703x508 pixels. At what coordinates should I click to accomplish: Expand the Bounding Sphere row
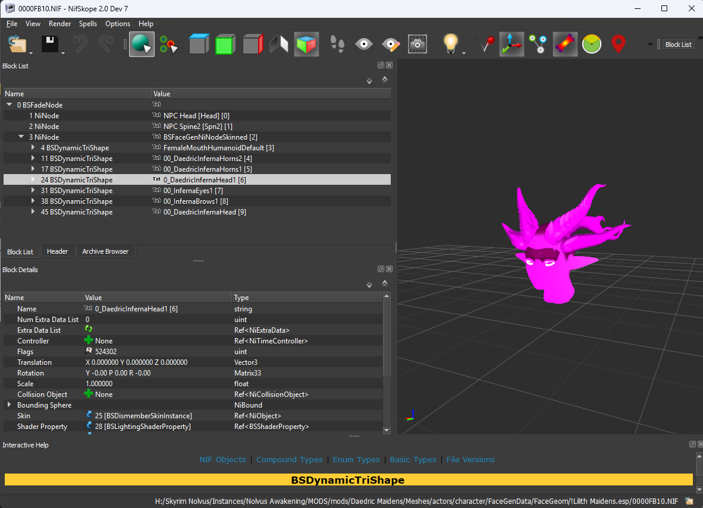[9, 405]
